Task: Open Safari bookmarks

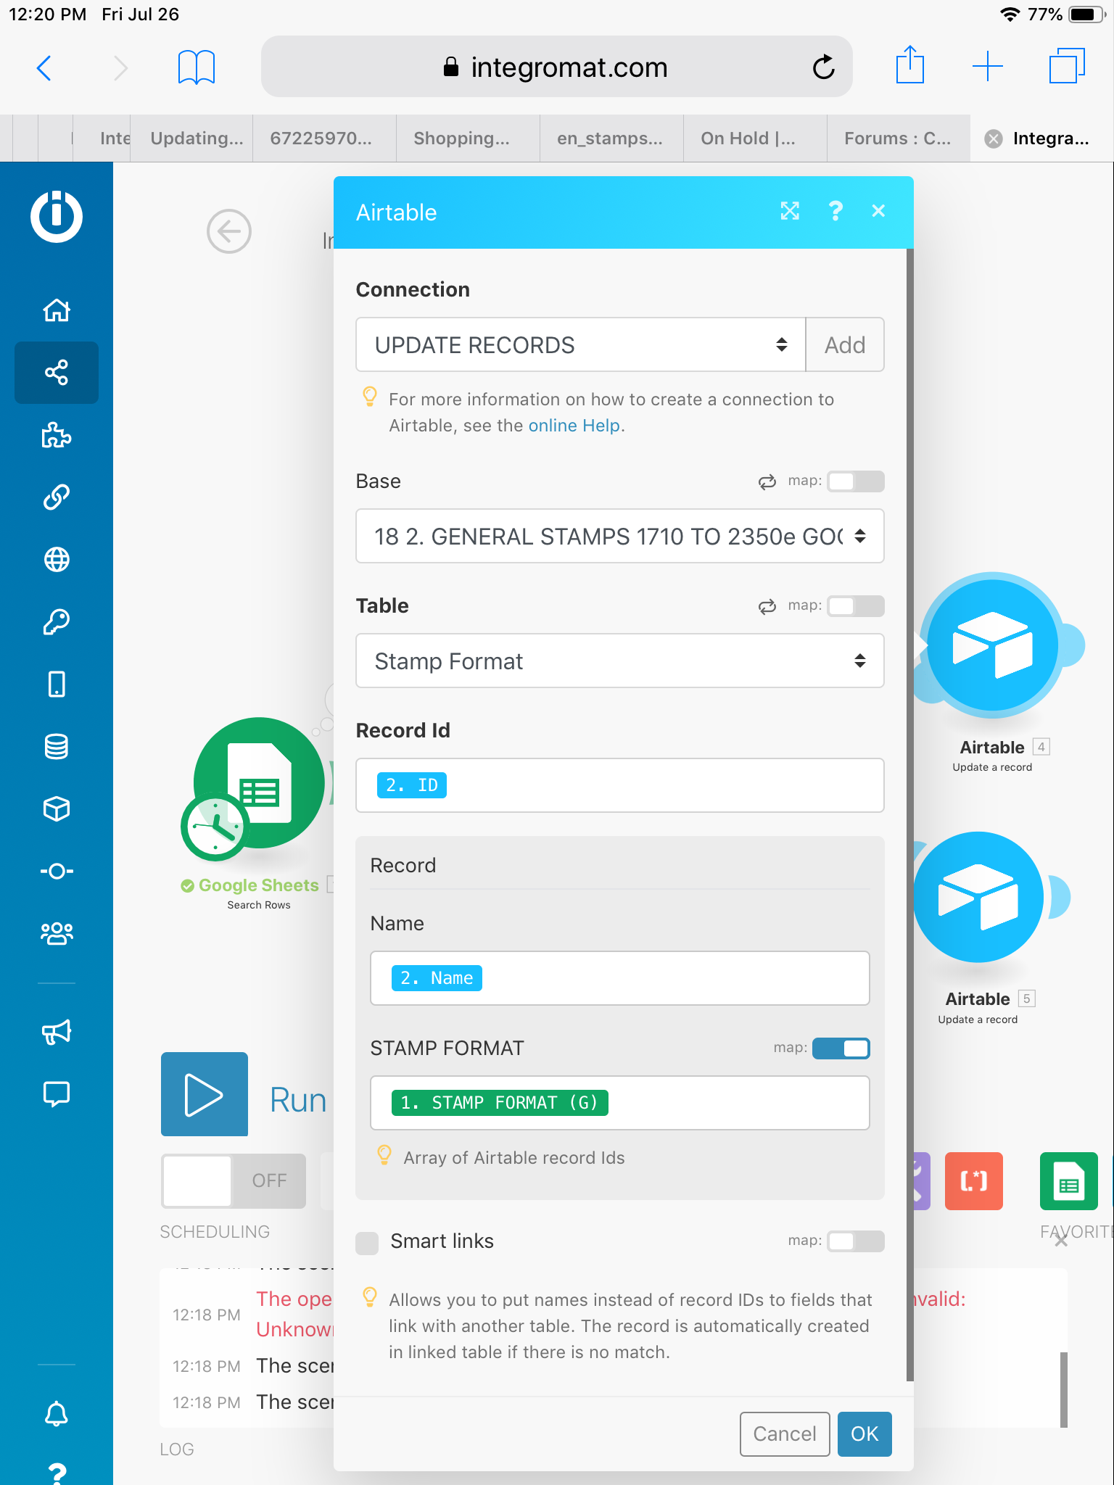Action: [x=197, y=67]
